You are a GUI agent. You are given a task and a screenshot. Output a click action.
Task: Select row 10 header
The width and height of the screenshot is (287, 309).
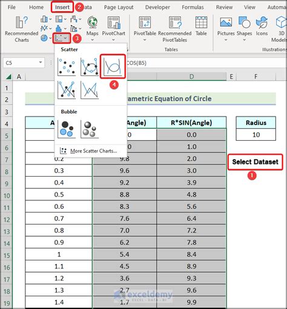pyautogui.click(x=7, y=195)
